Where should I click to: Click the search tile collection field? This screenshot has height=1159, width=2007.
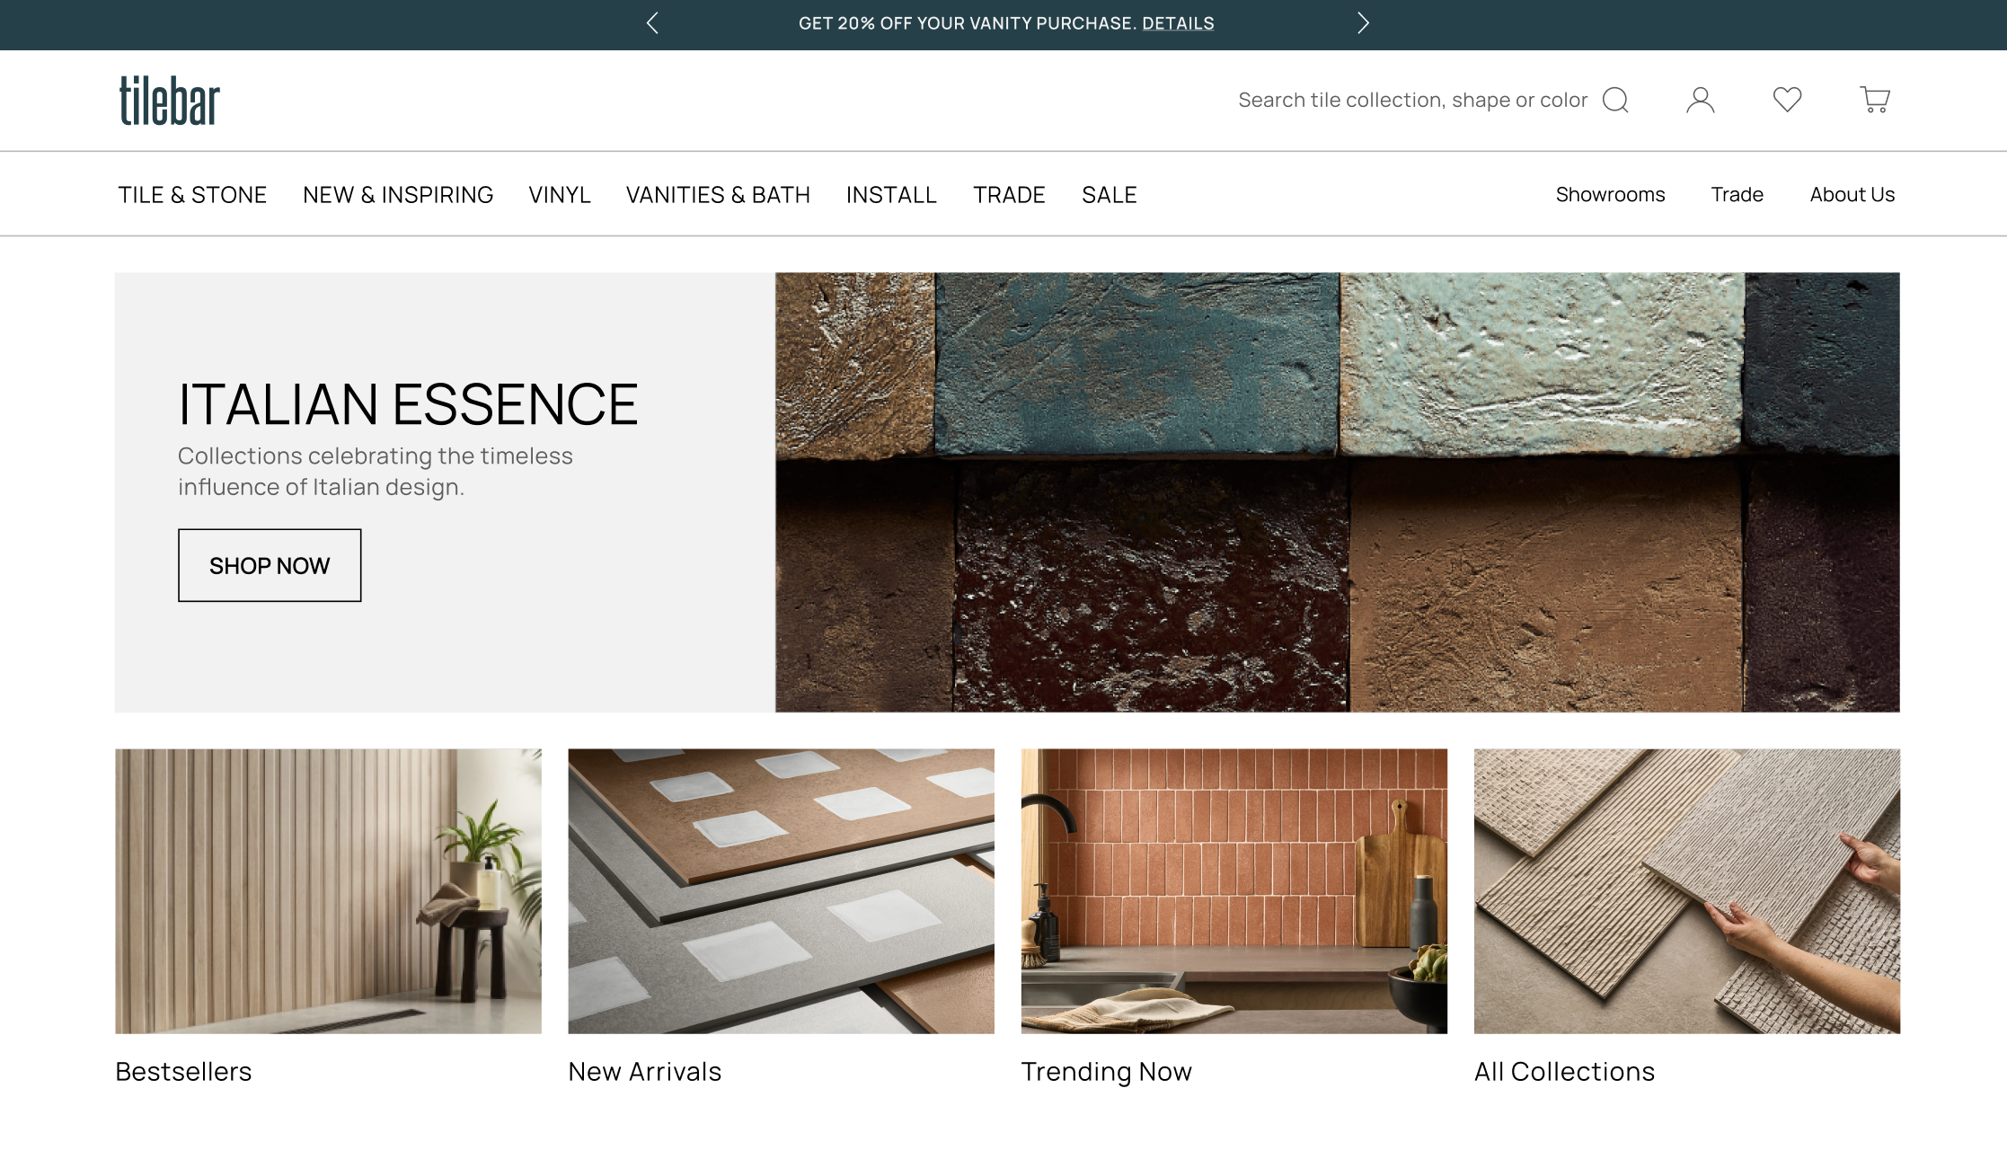tap(1411, 100)
